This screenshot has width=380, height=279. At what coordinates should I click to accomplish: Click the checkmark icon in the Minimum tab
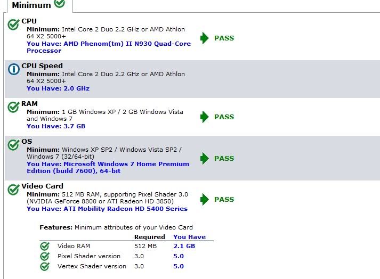coord(59,3)
